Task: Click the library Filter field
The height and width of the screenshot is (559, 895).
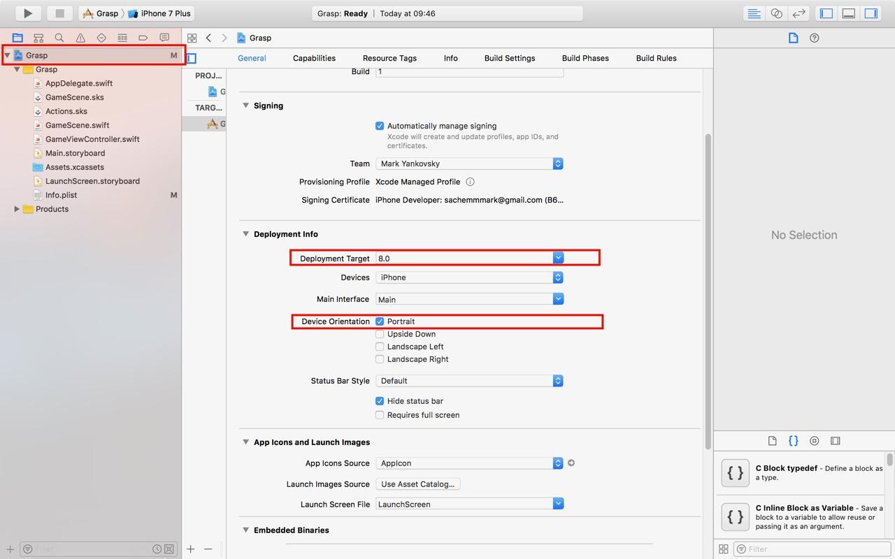Action: [x=811, y=549]
